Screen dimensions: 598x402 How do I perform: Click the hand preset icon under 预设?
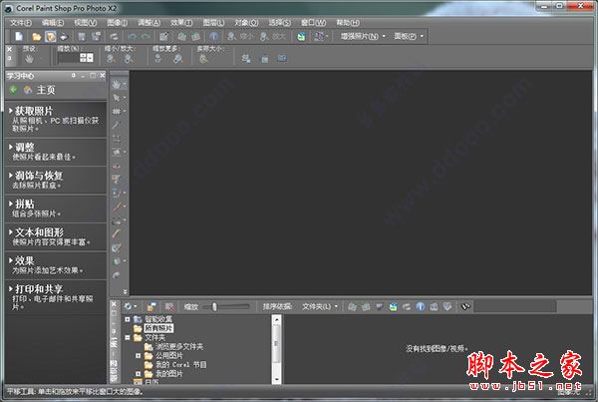29,59
